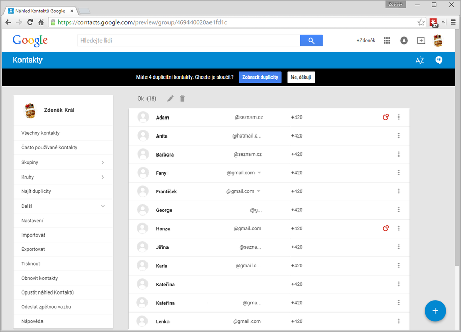Choose Exportovat in sidebar
461x332 pixels.
[x=63, y=249]
